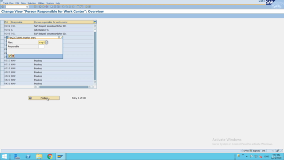Click the Previous Page icon in the toolbar
This screenshot has width=284, height=160.
[67, 7]
